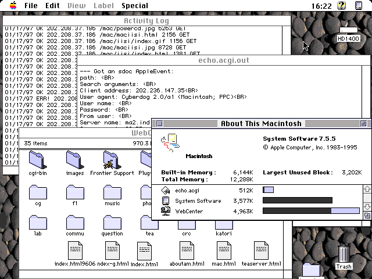Click the menu bar clock showing 16:22
Image resolution: width=372 pixels, height=279 pixels.
click(x=321, y=6)
